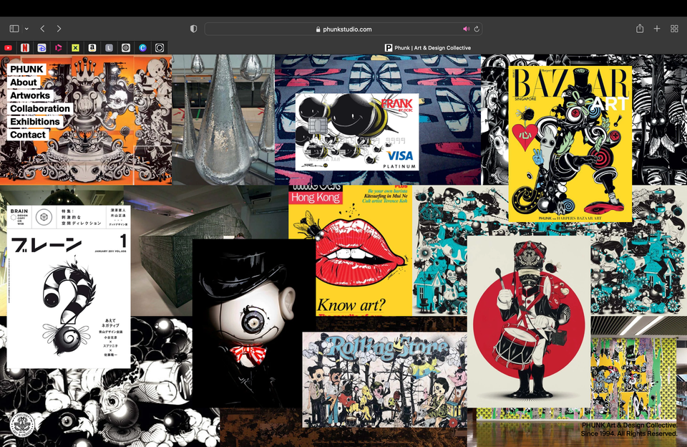Image resolution: width=687 pixels, height=447 pixels.
Task: Open the Share menu icon
Action: [639, 29]
